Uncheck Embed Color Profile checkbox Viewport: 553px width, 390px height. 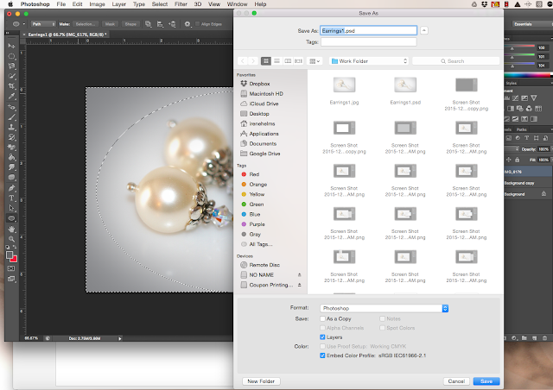tap(322, 355)
